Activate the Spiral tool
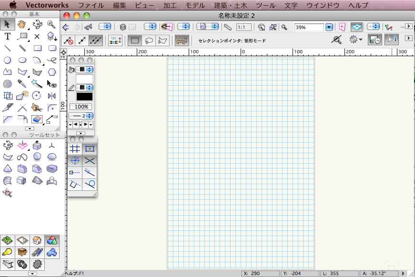Screen dimensions: 415x277 (8, 84)
